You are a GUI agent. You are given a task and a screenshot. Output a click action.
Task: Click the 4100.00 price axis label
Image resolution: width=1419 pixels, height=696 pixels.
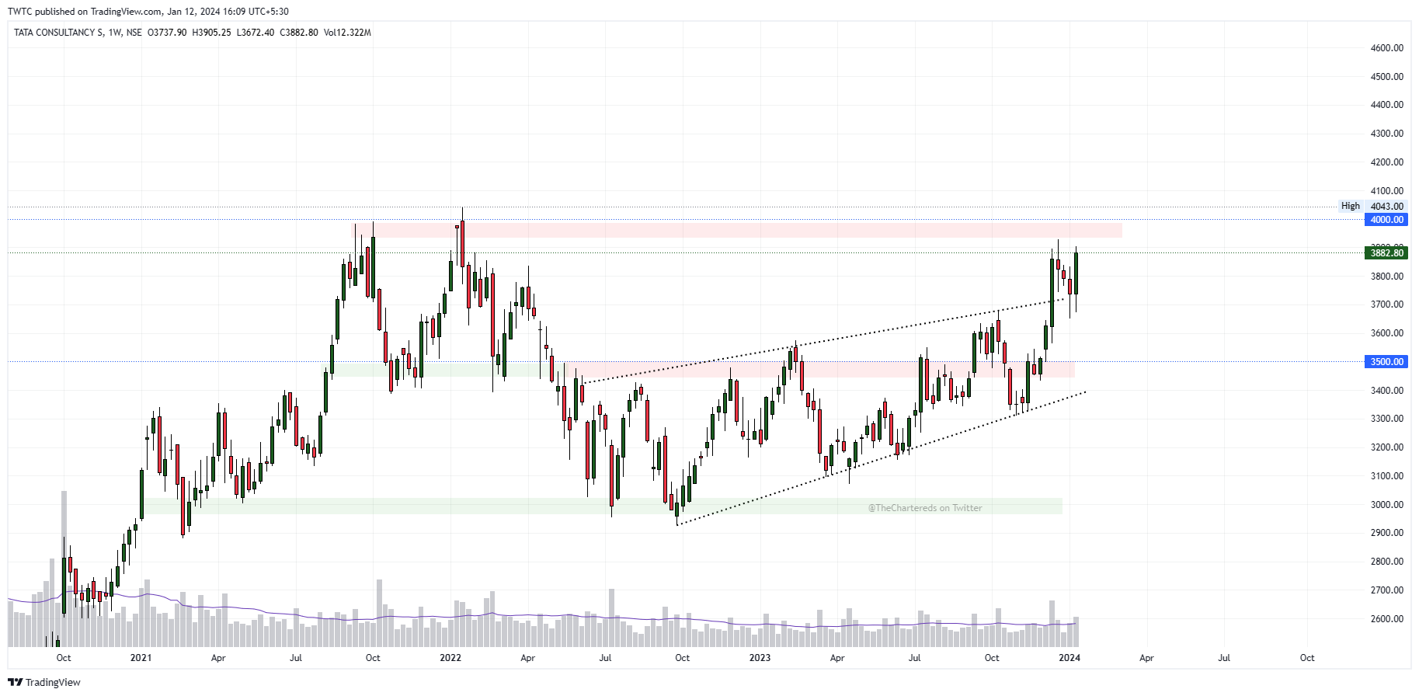1386,191
